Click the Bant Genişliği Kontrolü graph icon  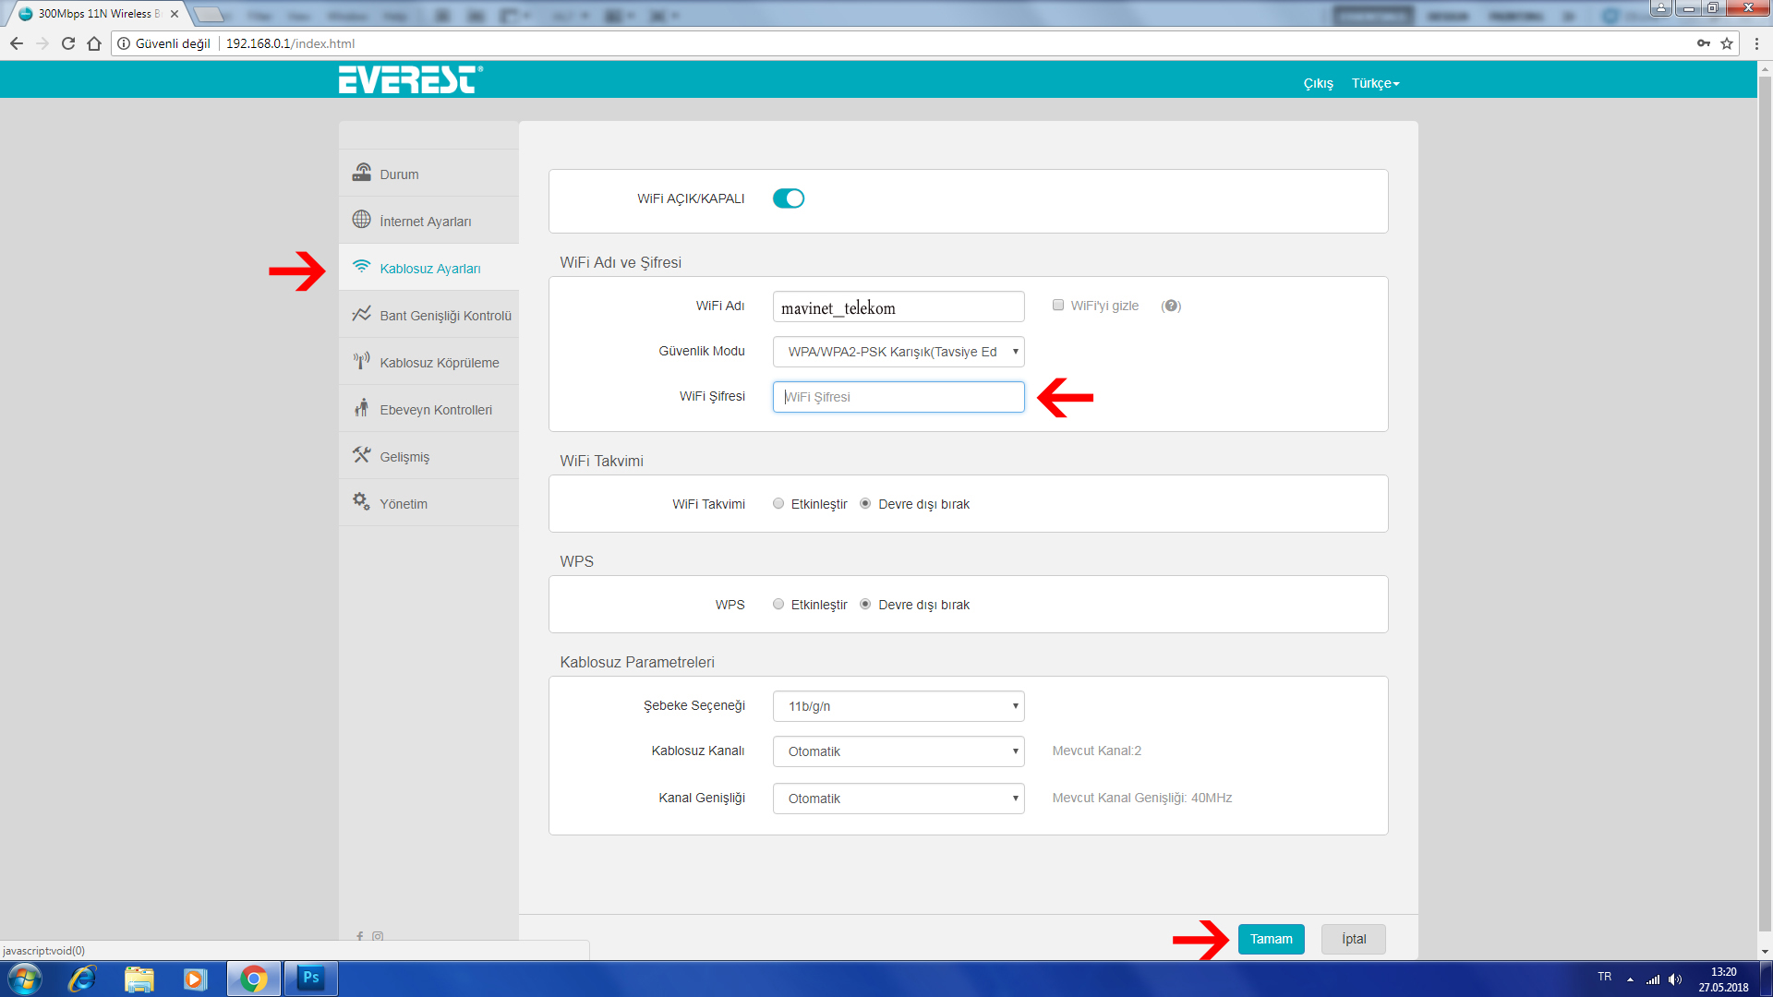(361, 314)
